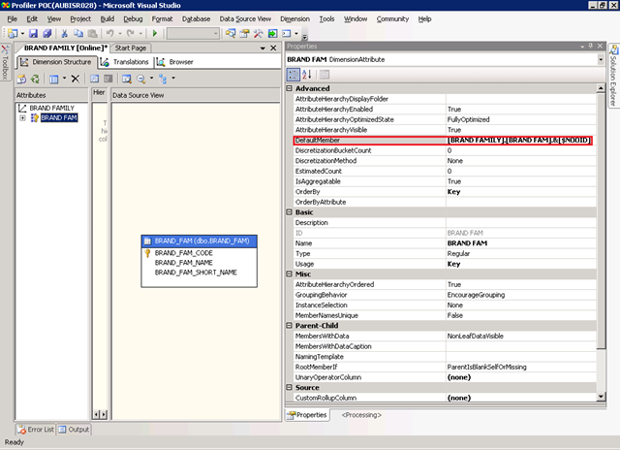Click the Reconnect refresh icon in dimension toolbar
This screenshot has height=450, width=620.
tap(35, 79)
